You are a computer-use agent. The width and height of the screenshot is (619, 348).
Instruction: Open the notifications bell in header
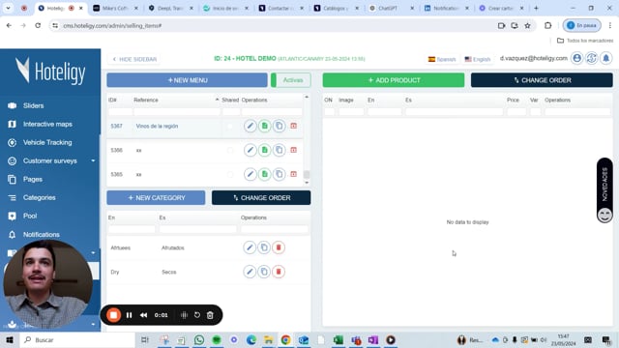click(606, 58)
